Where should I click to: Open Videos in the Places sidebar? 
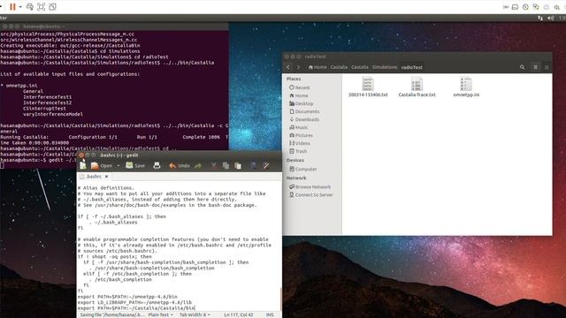(300, 143)
